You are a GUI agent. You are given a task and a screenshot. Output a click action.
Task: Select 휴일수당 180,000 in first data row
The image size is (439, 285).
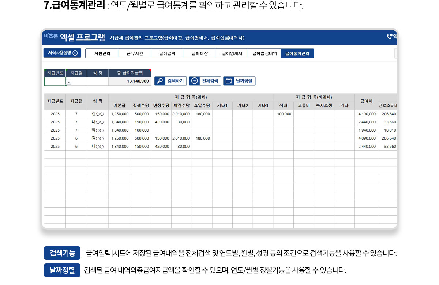(x=202, y=114)
